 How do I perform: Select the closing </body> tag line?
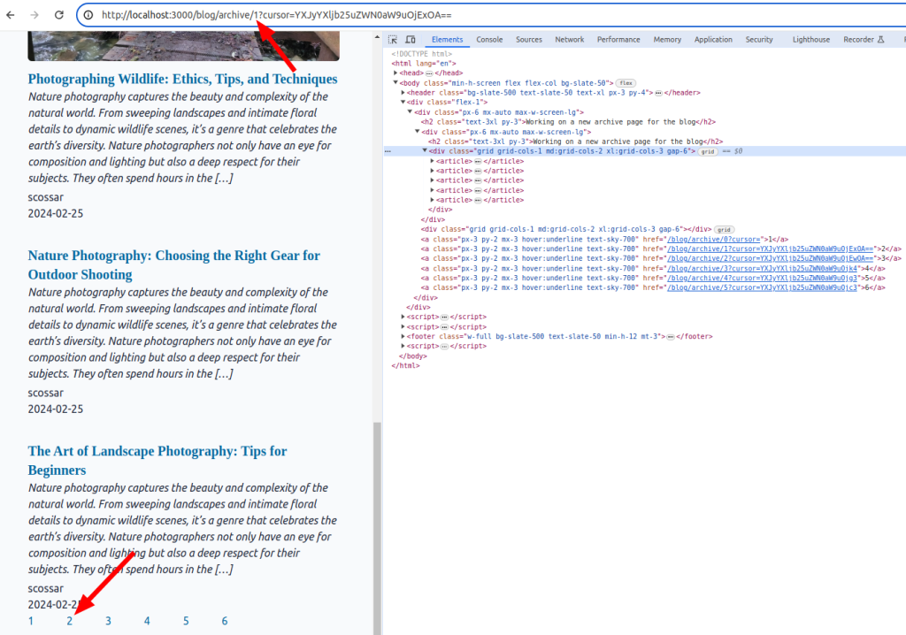pos(413,356)
